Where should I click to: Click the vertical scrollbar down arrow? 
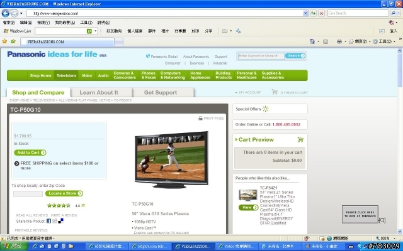pyautogui.click(x=400, y=232)
